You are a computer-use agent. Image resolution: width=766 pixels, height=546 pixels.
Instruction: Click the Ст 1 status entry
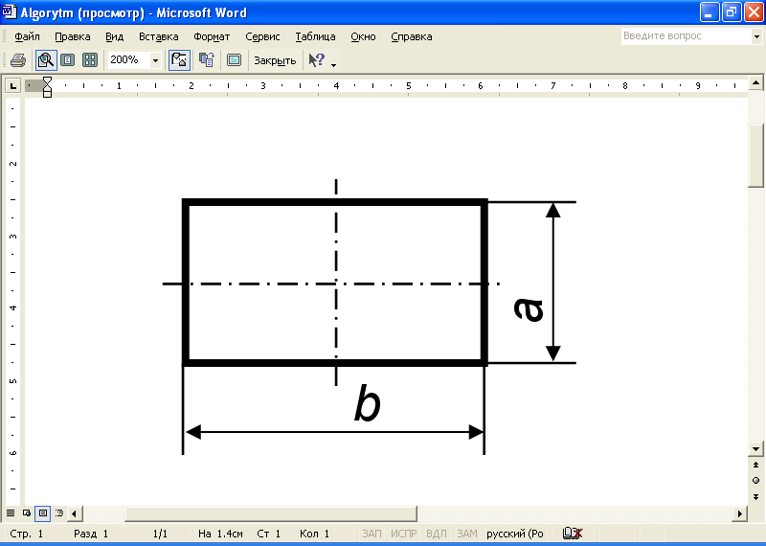[269, 534]
